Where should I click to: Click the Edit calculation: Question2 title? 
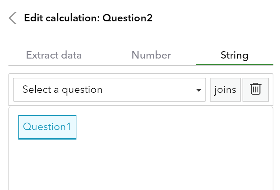click(88, 18)
